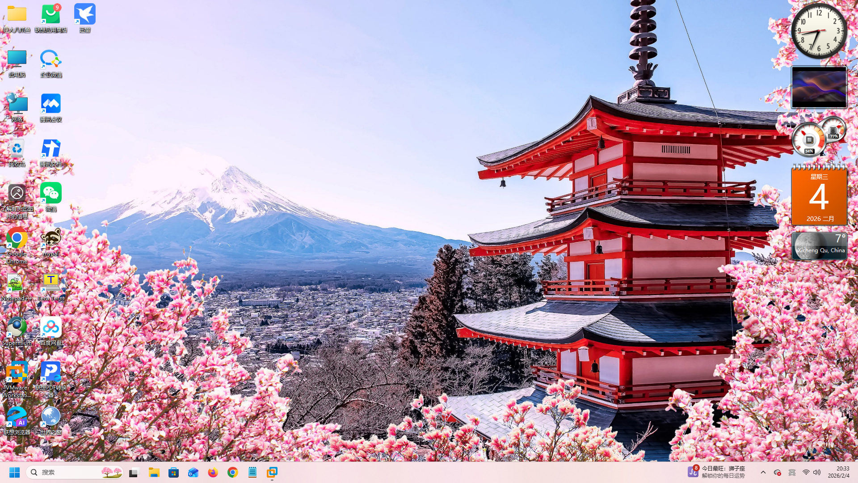
Task: Open Task View from the taskbar
Action: tap(134, 472)
